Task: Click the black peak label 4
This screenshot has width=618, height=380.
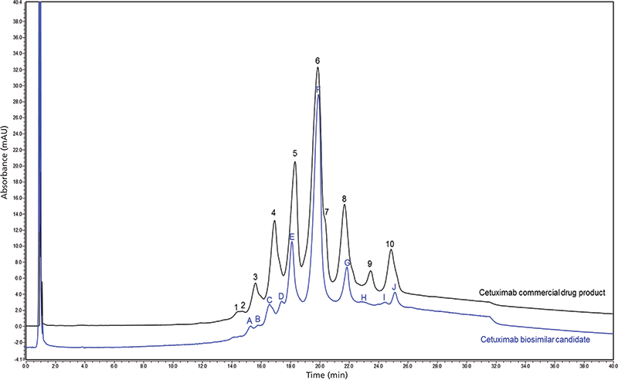Action: click(273, 213)
